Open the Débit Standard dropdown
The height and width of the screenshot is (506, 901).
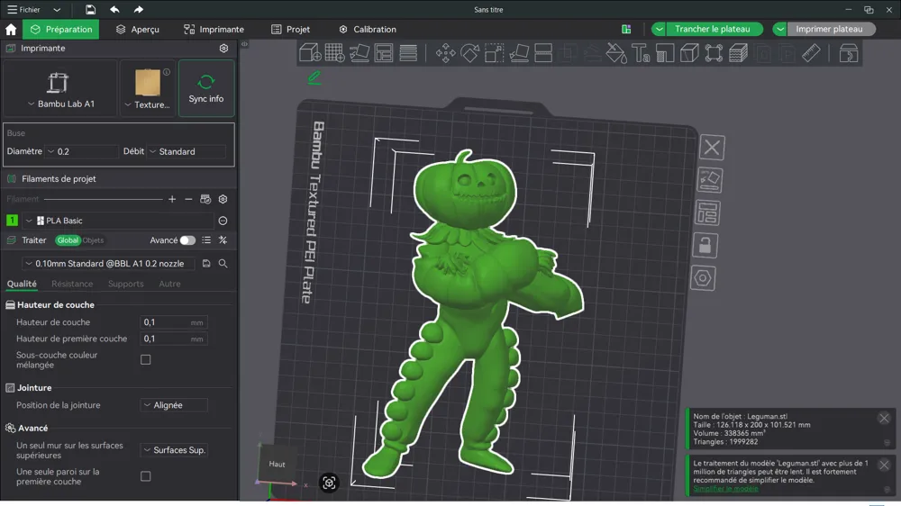point(187,151)
